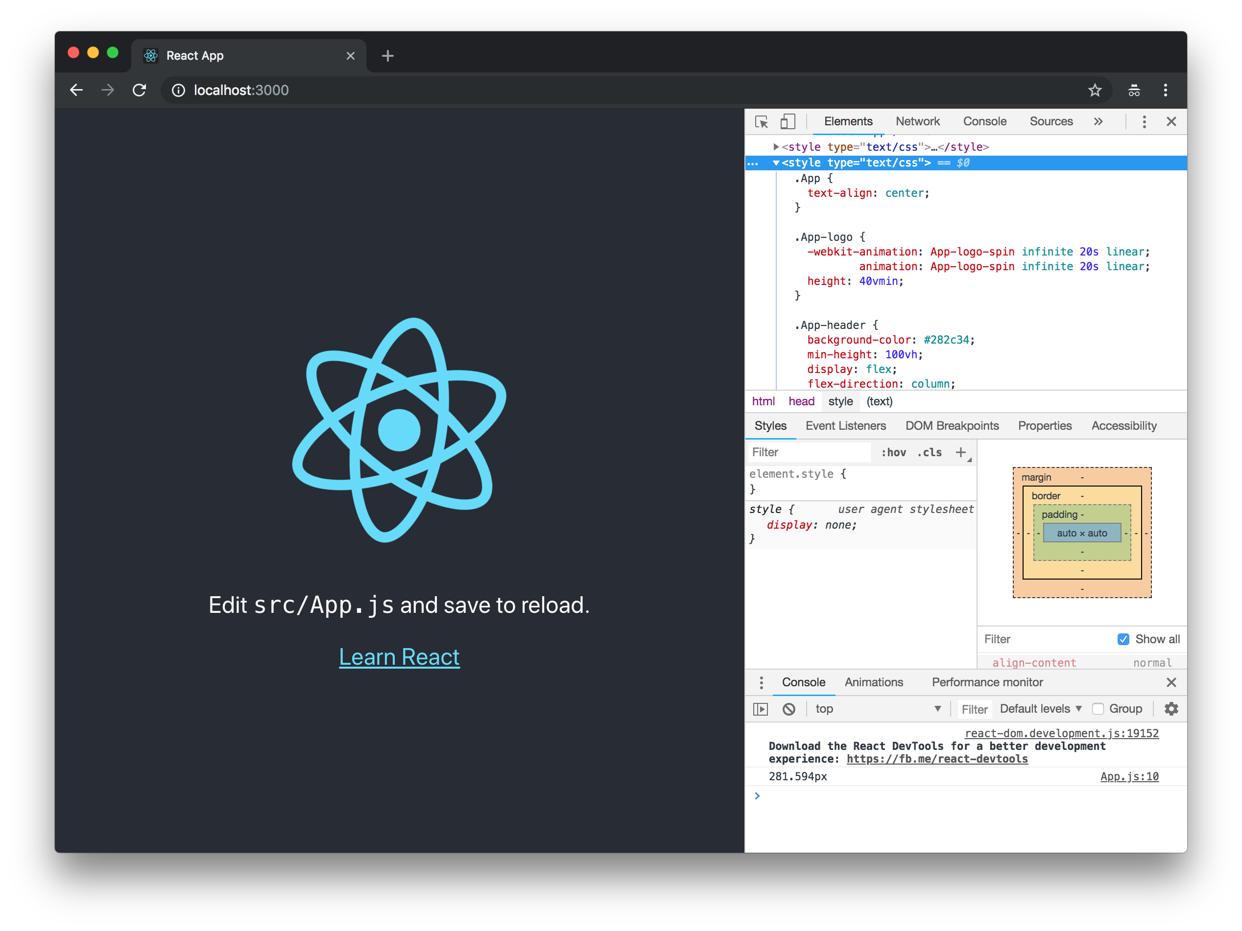Clear console with the ban icon

[788, 709]
